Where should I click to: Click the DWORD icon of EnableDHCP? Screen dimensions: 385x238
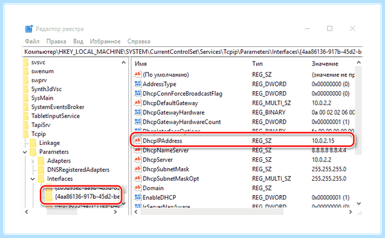click(138, 198)
